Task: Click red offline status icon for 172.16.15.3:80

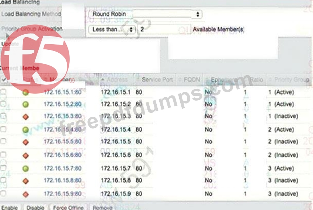Action: click(x=25, y=116)
